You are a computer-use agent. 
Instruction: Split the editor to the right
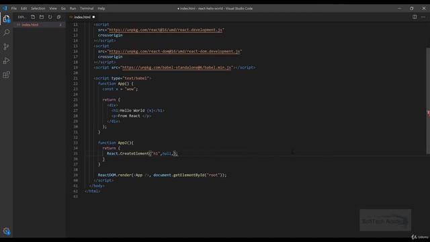pyautogui.click(x=415, y=17)
